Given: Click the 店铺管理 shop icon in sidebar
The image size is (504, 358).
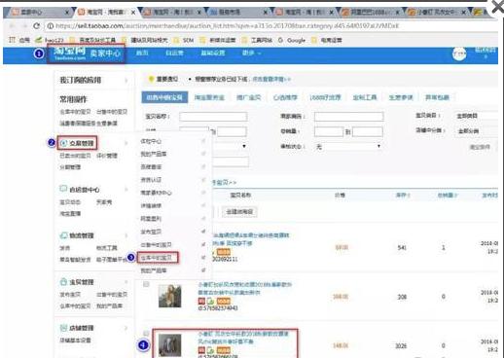Looking at the screenshot, I should (63, 328).
